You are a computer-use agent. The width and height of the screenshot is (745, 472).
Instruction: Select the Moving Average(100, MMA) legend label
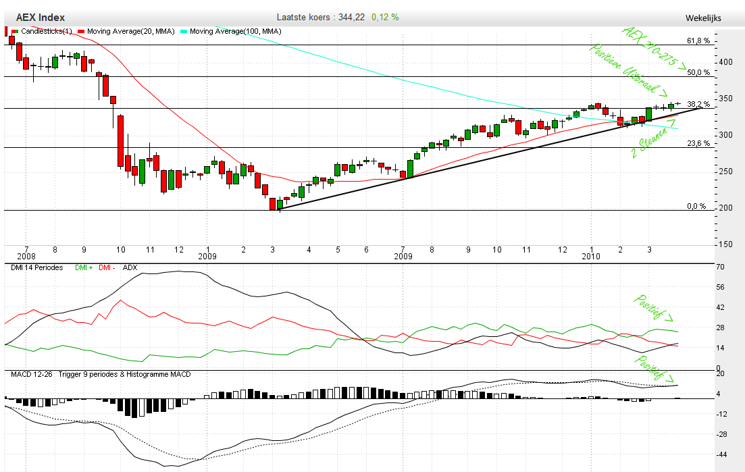tap(235, 31)
